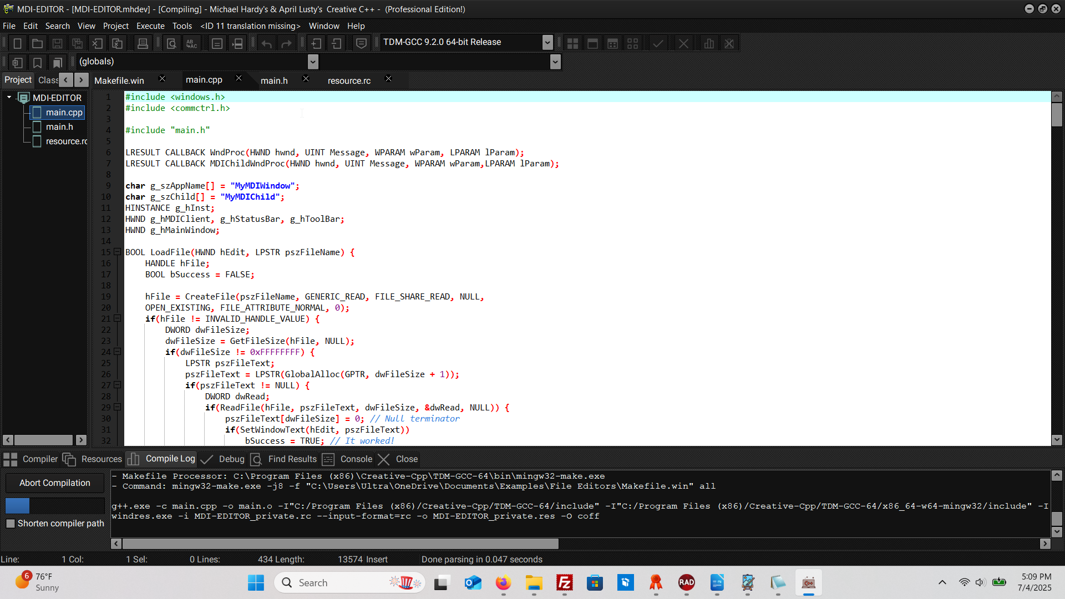Collapse the fold marker on line 21
This screenshot has height=599, width=1065.
click(118, 318)
